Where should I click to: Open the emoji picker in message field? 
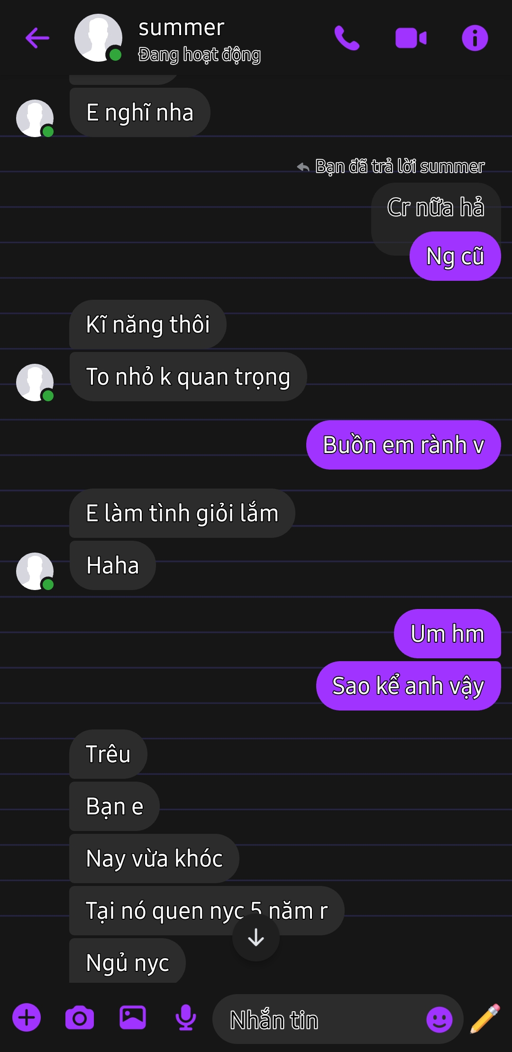[439, 1019]
